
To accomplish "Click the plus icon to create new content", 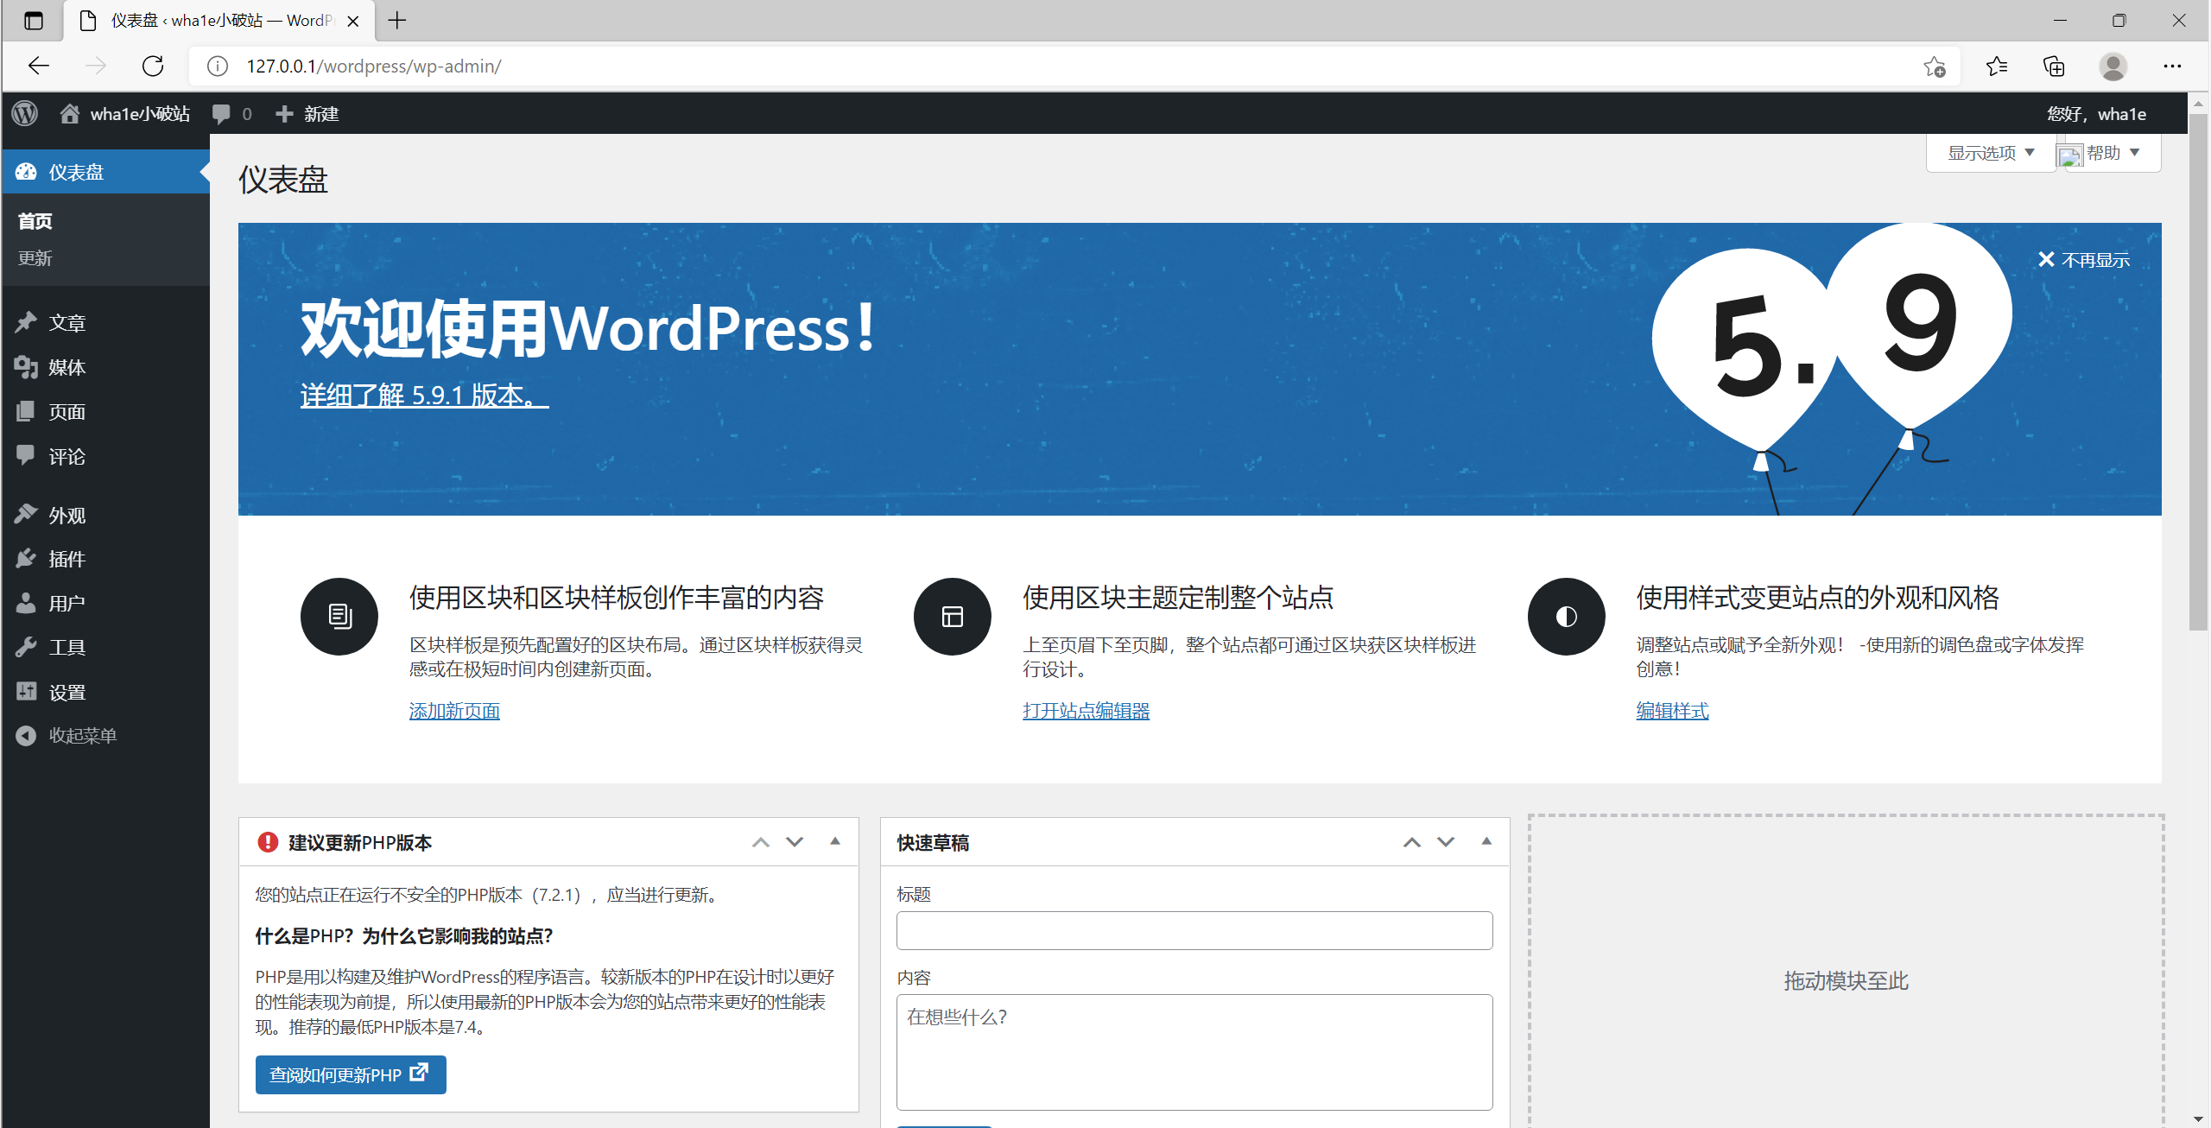I will pyautogui.click(x=284, y=113).
